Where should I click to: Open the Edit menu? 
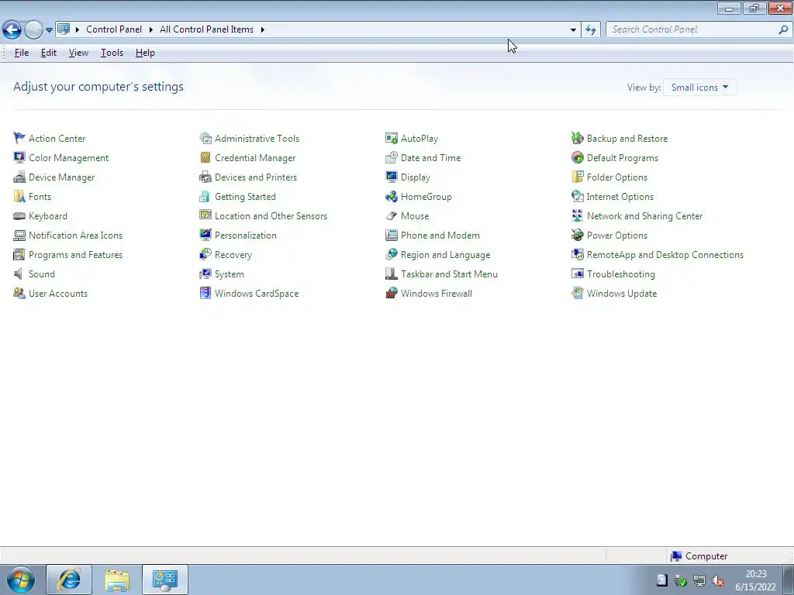click(x=49, y=53)
